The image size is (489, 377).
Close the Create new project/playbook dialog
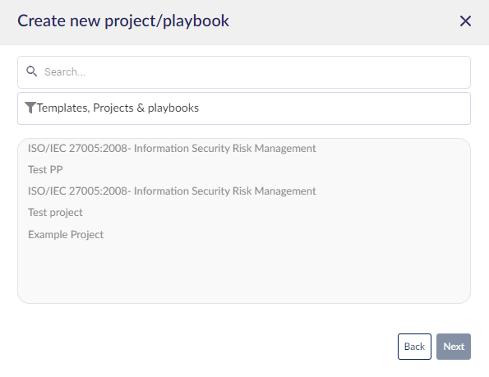(x=465, y=21)
